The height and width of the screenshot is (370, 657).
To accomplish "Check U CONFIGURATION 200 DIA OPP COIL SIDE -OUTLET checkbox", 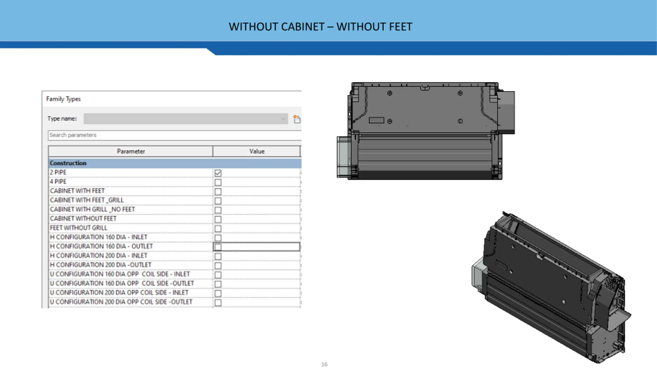I will (218, 302).
